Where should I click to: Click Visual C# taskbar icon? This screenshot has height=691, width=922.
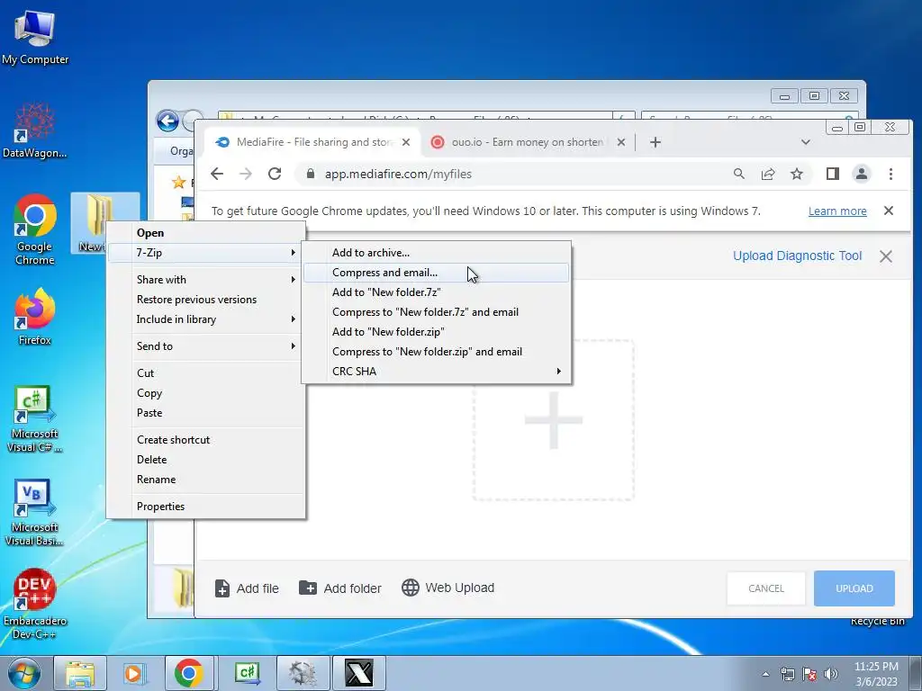(246, 673)
